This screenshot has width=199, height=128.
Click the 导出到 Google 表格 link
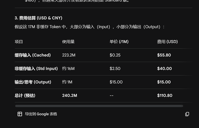pos(41,114)
